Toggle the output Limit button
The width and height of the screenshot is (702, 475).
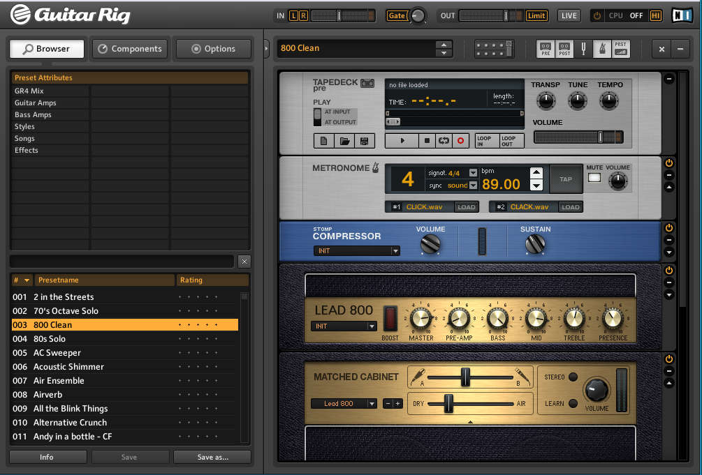point(536,15)
